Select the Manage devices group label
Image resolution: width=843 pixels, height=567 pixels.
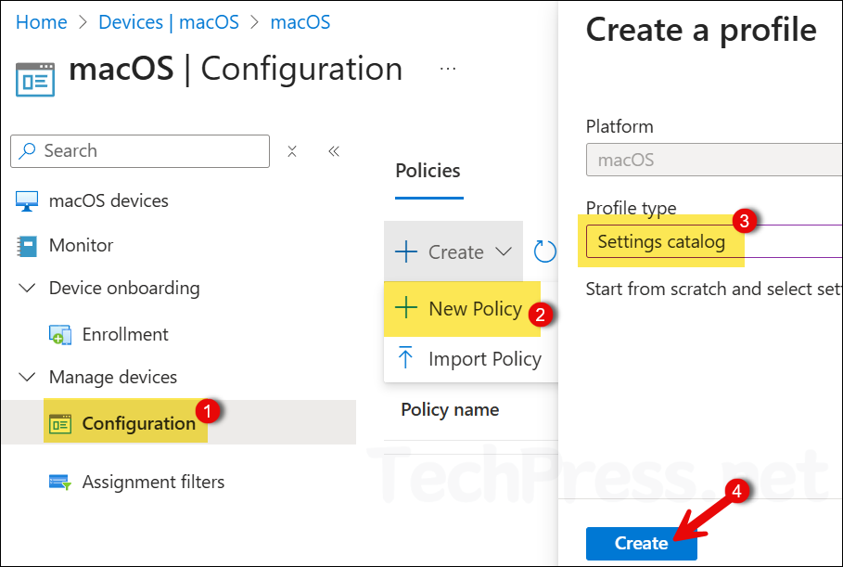point(113,377)
